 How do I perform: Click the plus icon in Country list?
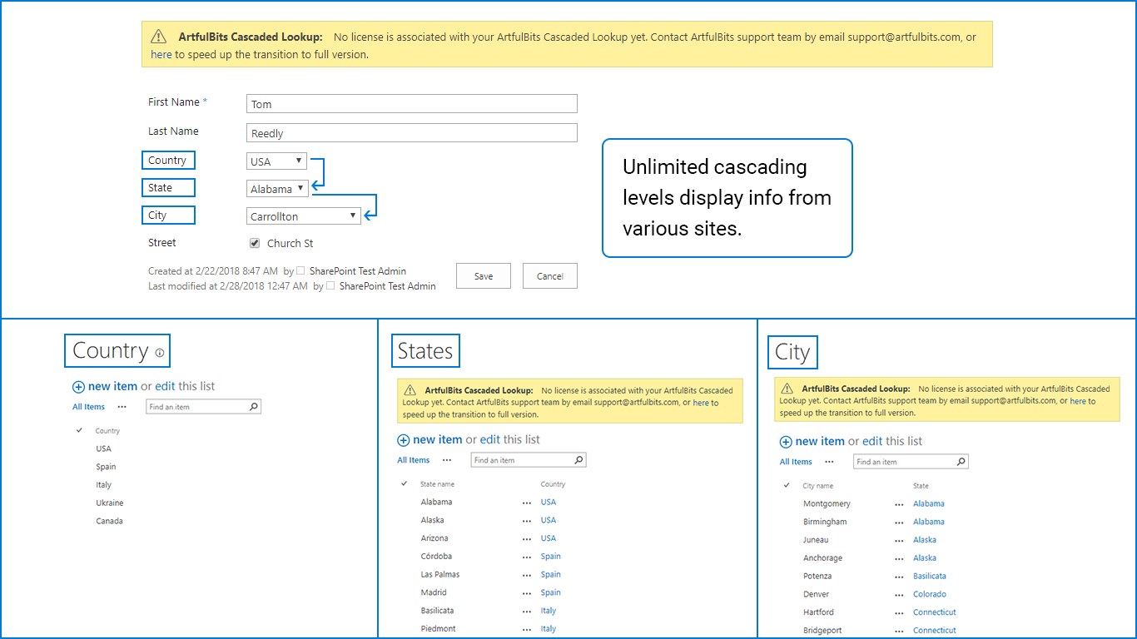point(78,387)
